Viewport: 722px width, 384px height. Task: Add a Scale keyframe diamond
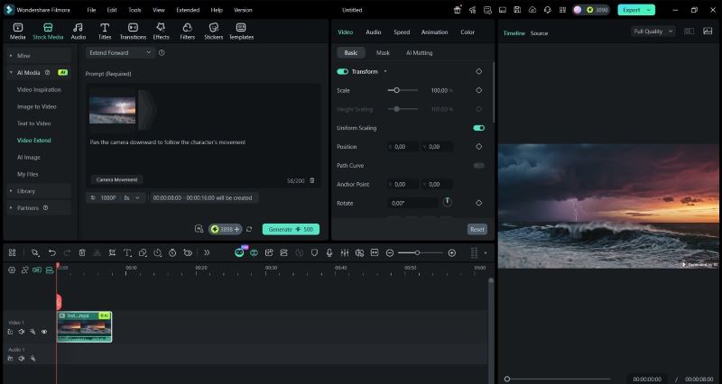[x=479, y=91]
